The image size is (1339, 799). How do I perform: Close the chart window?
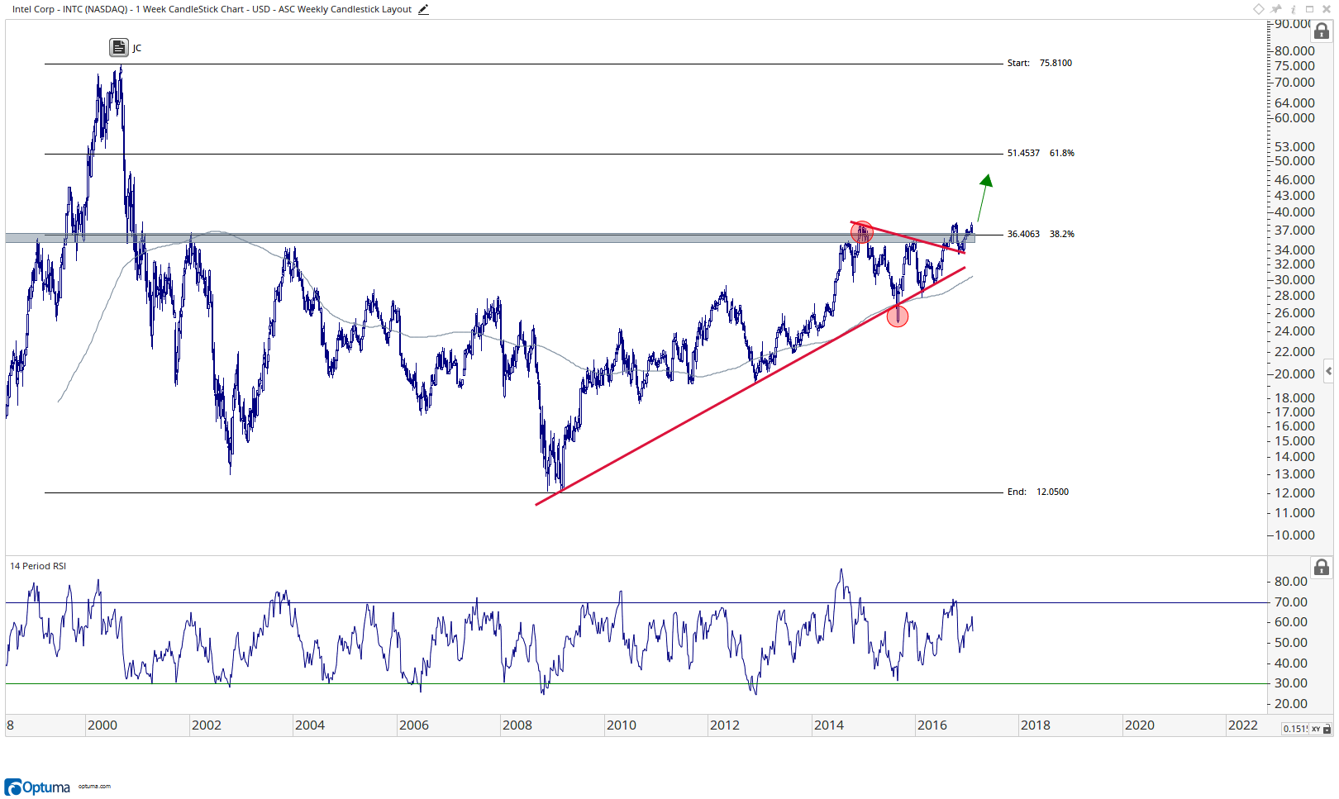click(1327, 9)
